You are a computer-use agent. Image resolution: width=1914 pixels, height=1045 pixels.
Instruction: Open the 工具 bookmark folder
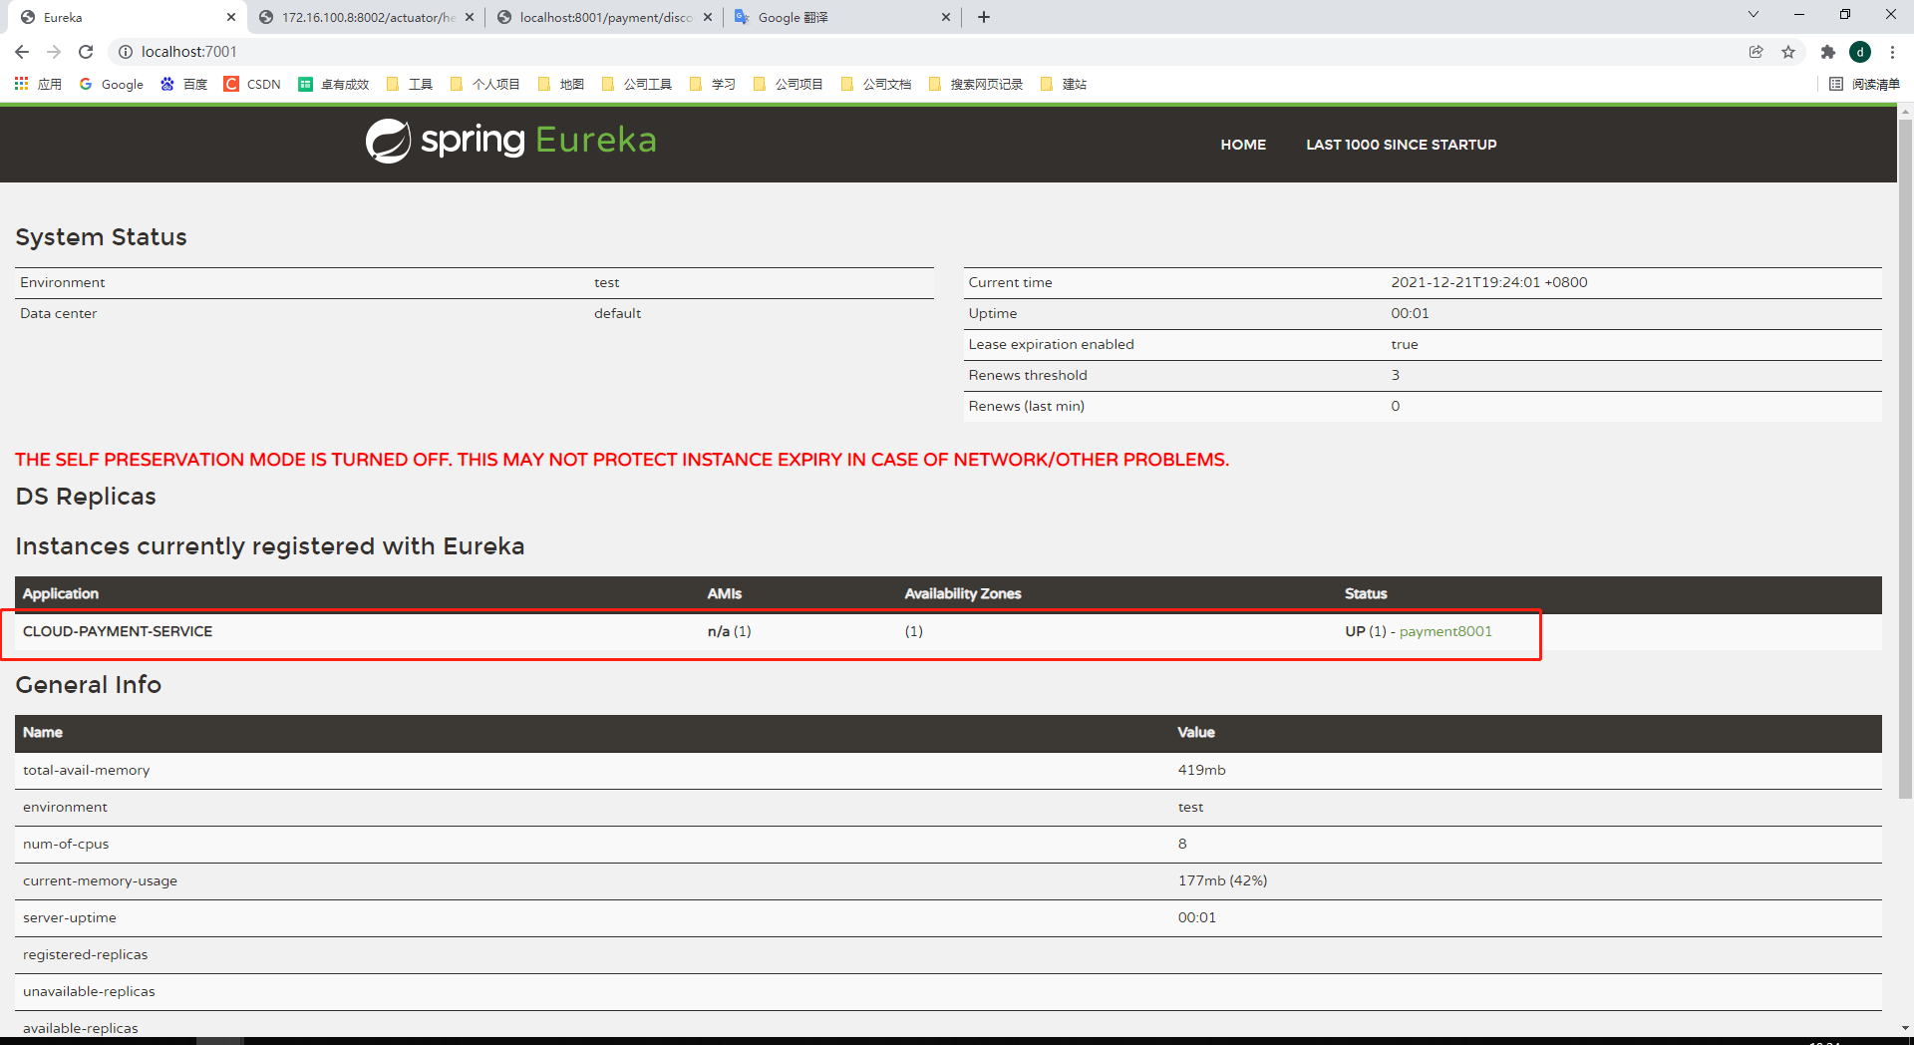[x=410, y=84]
